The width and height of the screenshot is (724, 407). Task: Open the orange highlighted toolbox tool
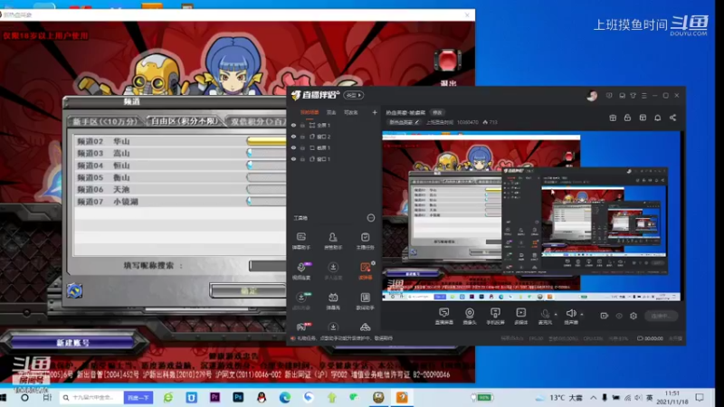click(x=365, y=270)
